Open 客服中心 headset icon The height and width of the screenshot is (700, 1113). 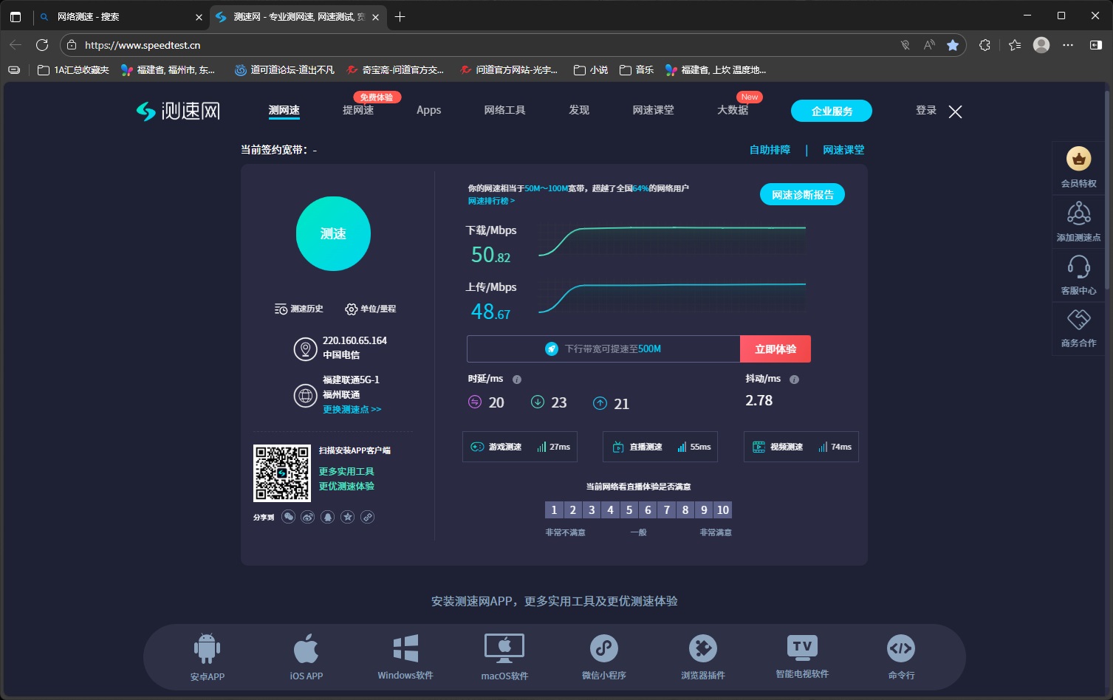pyautogui.click(x=1078, y=267)
